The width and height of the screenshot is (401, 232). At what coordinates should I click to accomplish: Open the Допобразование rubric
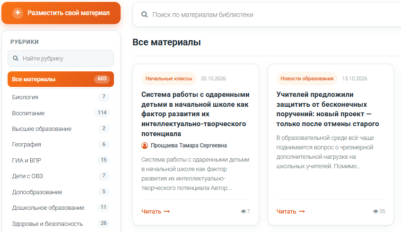pos(61,192)
